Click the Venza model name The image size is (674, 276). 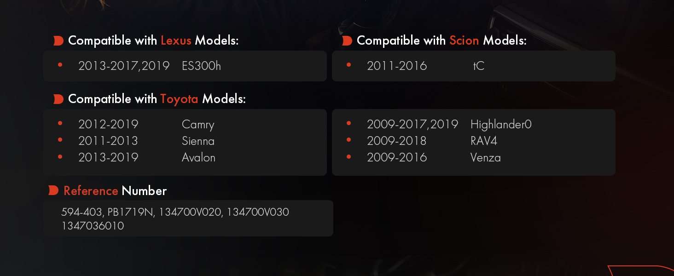pyautogui.click(x=485, y=157)
